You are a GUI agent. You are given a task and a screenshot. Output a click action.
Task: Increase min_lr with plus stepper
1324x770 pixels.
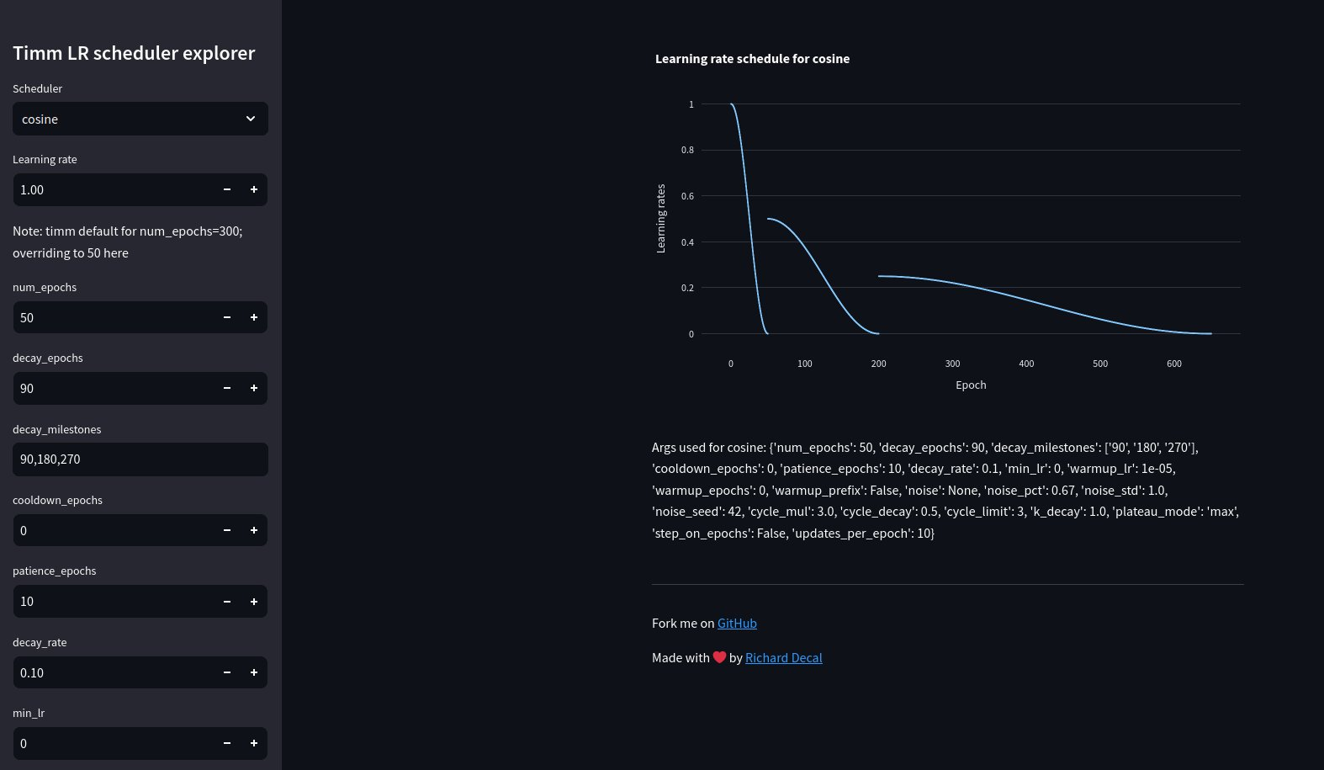pos(253,744)
